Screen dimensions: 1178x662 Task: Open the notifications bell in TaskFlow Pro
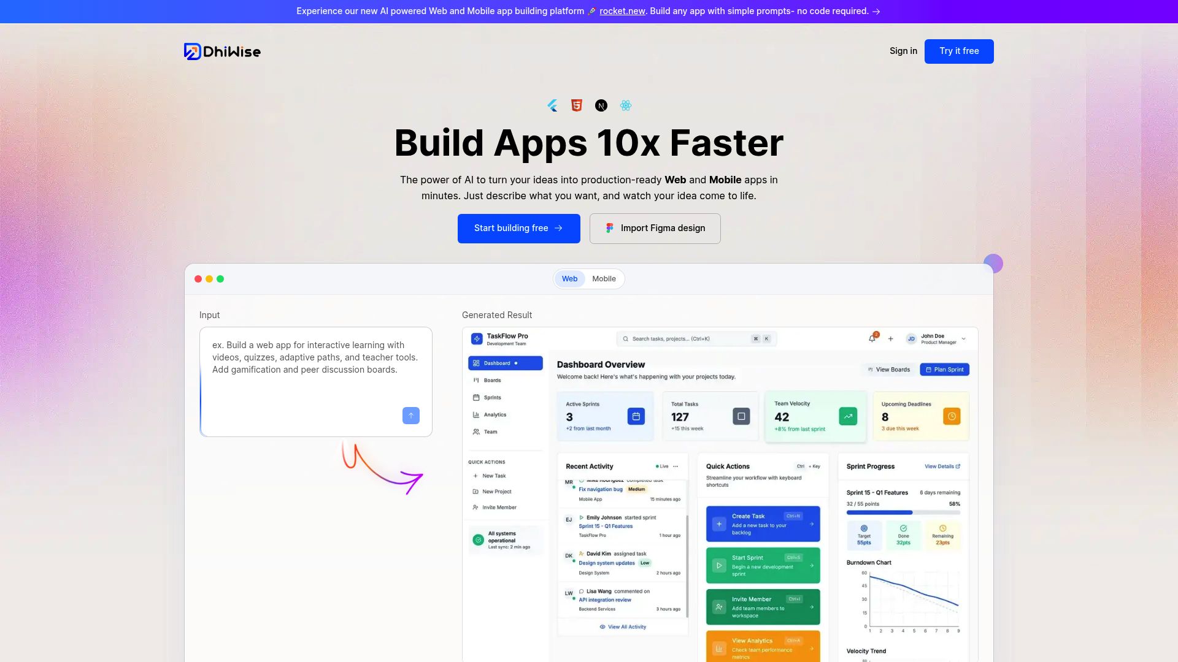[872, 338]
